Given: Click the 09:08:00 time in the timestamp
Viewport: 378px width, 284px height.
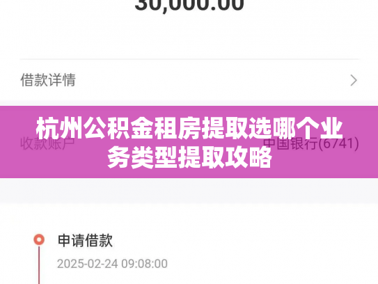Looking at the screenshot, I should 144,264.
